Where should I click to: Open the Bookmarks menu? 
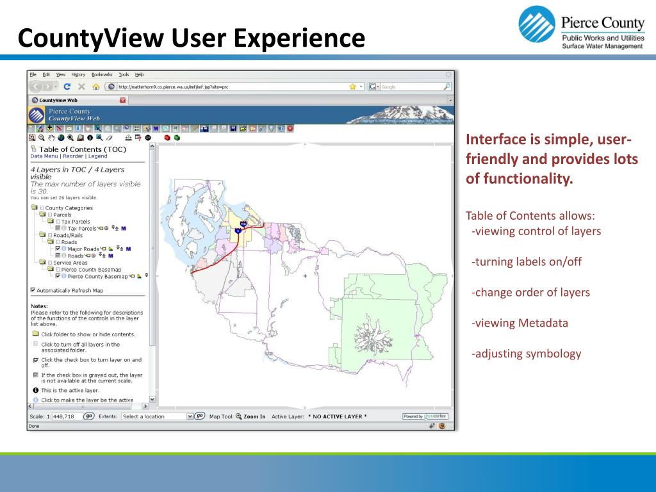(102, 74)
